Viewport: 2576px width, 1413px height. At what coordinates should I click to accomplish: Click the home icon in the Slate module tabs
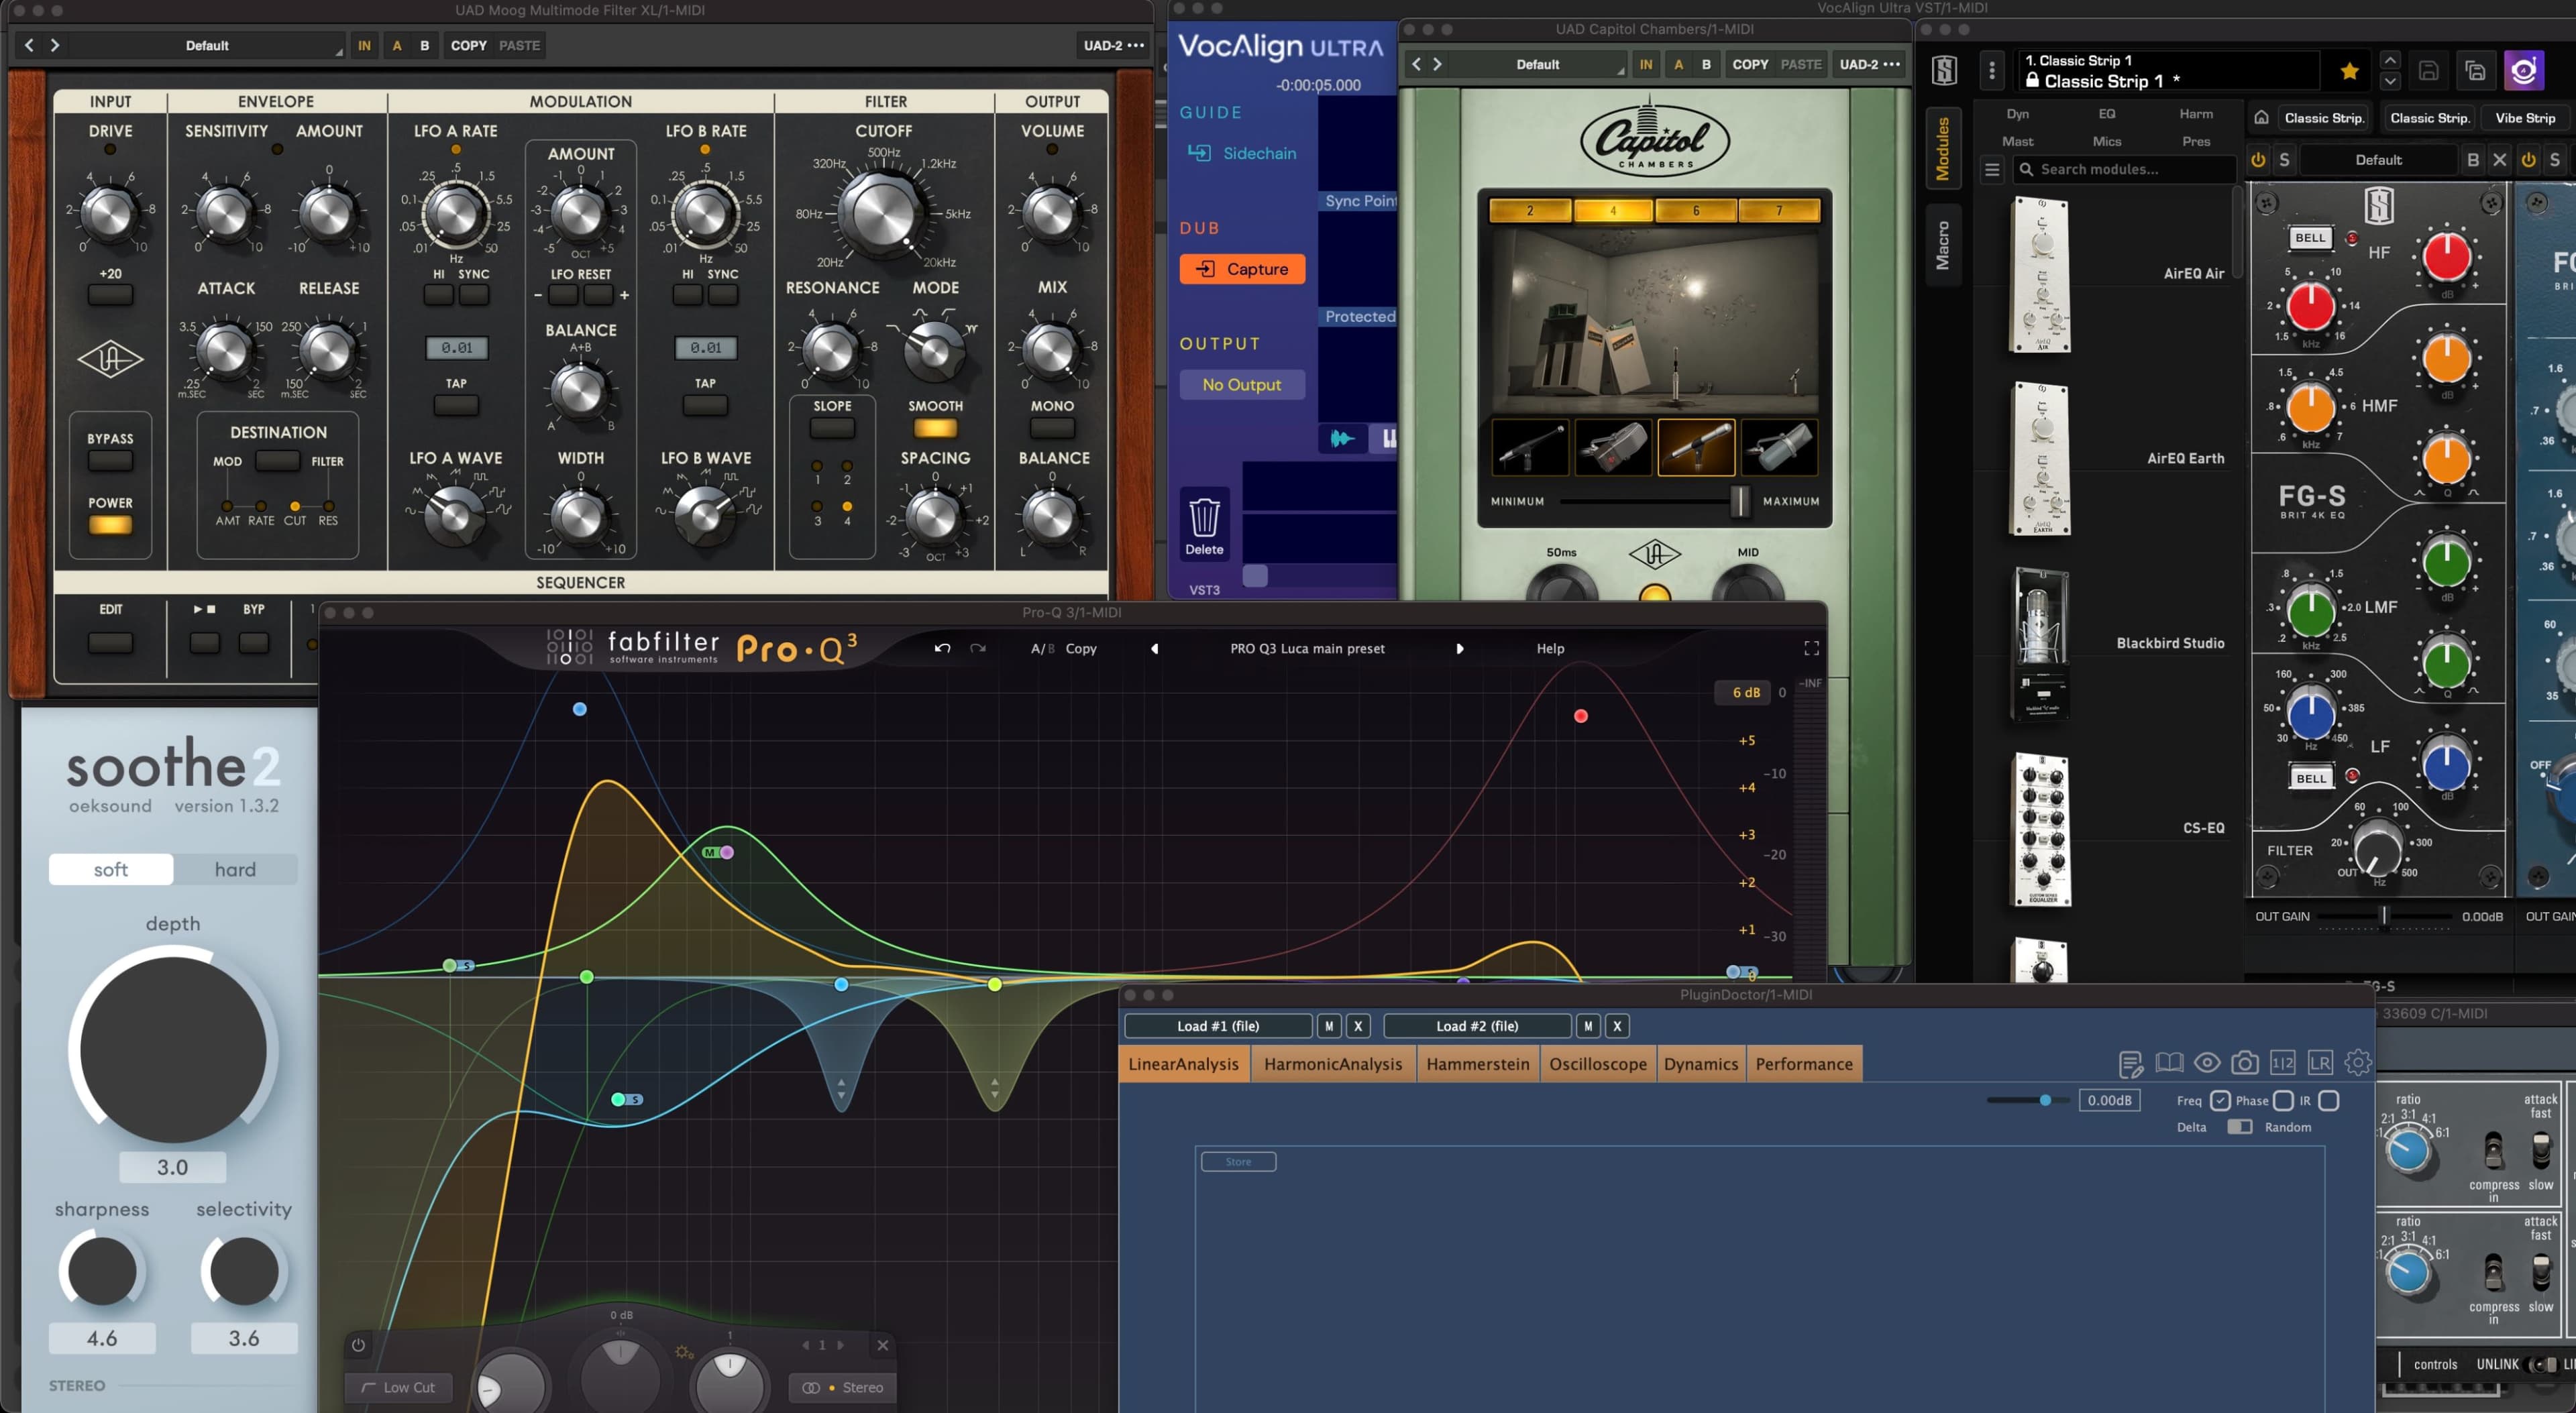coord(2261,118)
